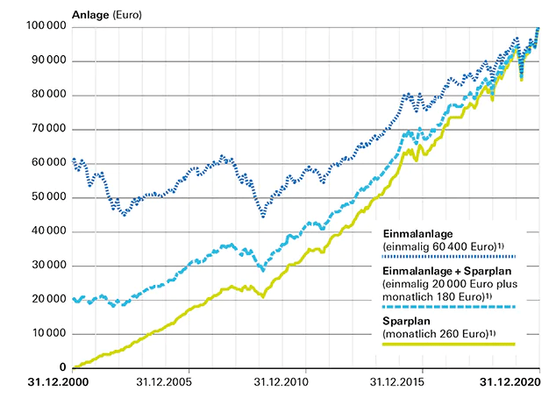
Task: Click the 20 000 y-axis label
Action: 48,299
